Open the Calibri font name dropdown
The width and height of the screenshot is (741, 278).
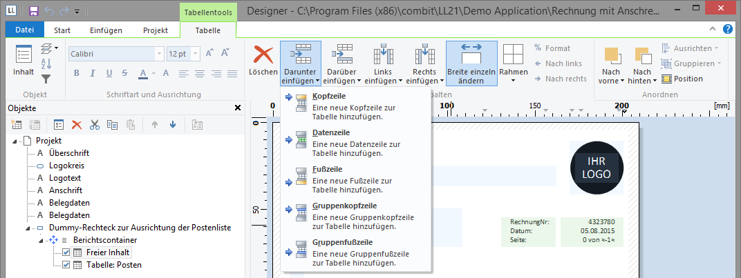click(x=160, y=54)
